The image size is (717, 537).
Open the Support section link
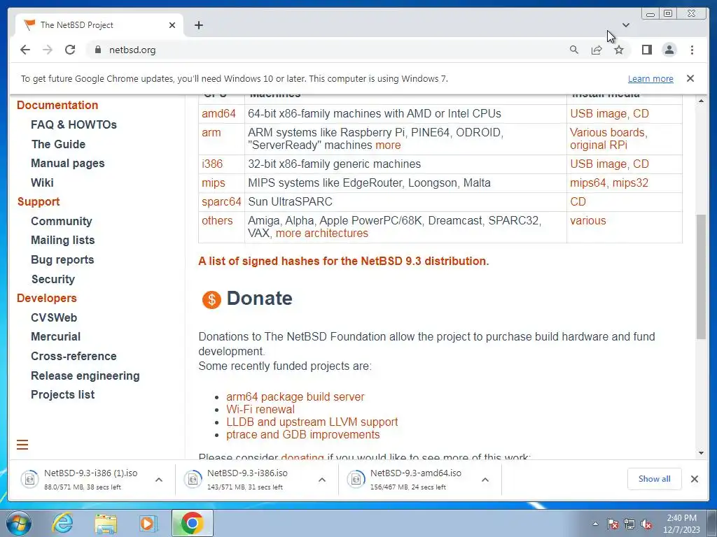39,202
